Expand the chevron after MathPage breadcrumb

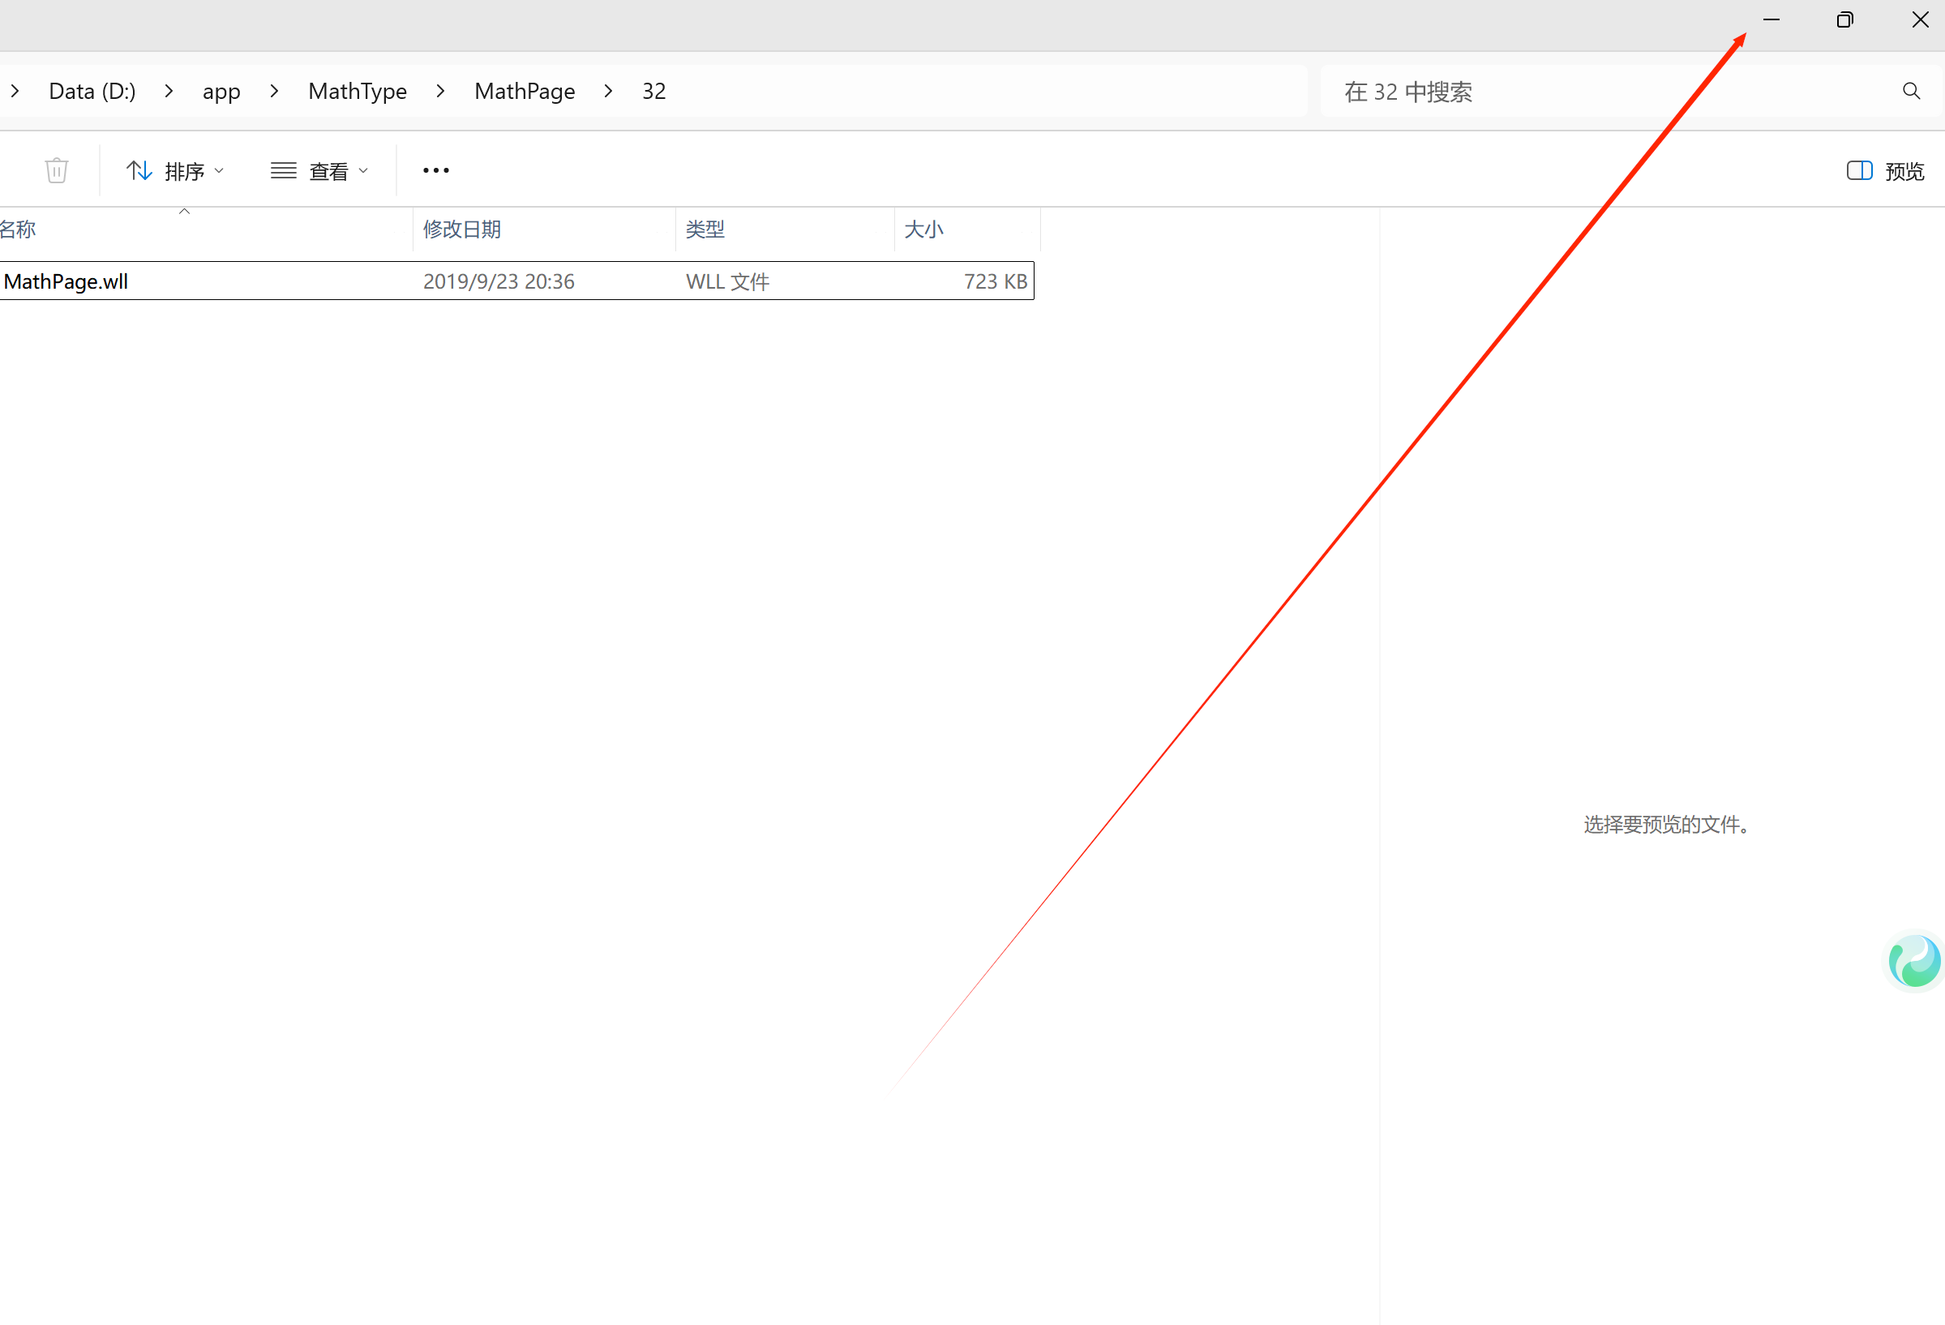click(x=608, y=92)
